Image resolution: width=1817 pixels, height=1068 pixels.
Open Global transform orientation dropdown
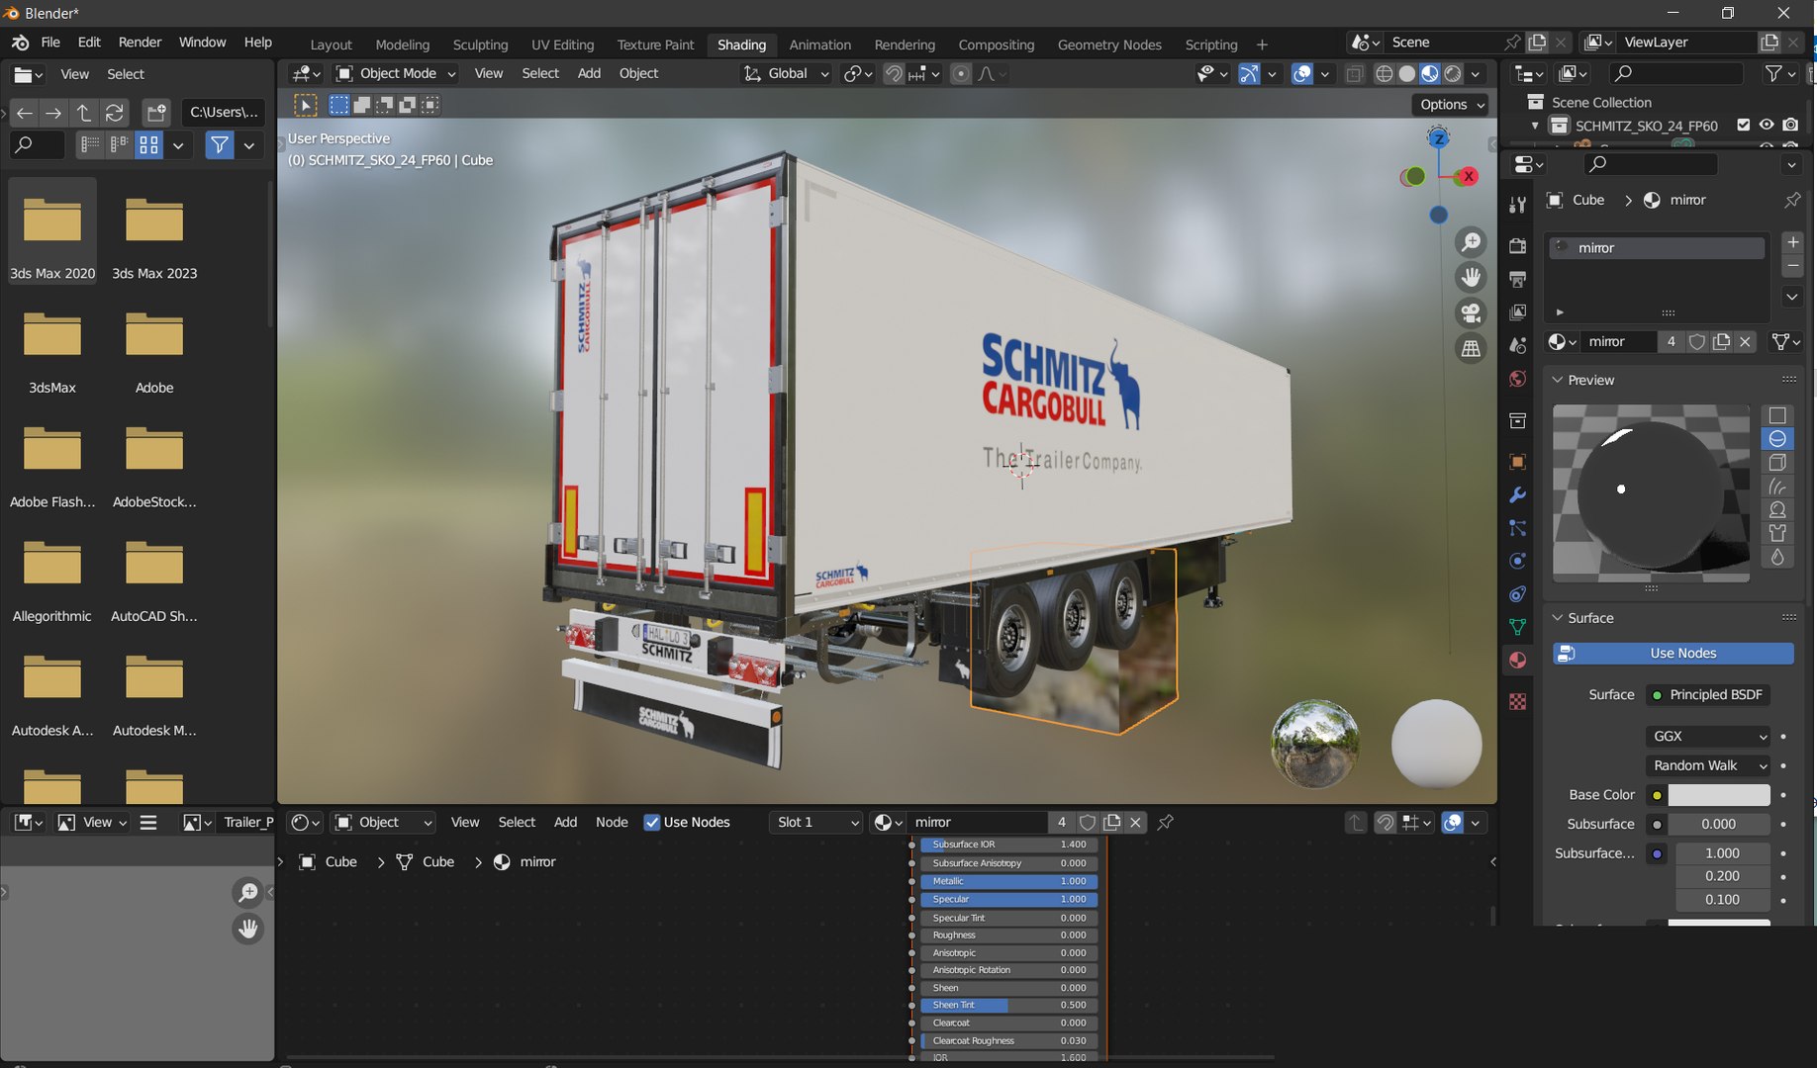pyautogui.click(x=786, y=73)
